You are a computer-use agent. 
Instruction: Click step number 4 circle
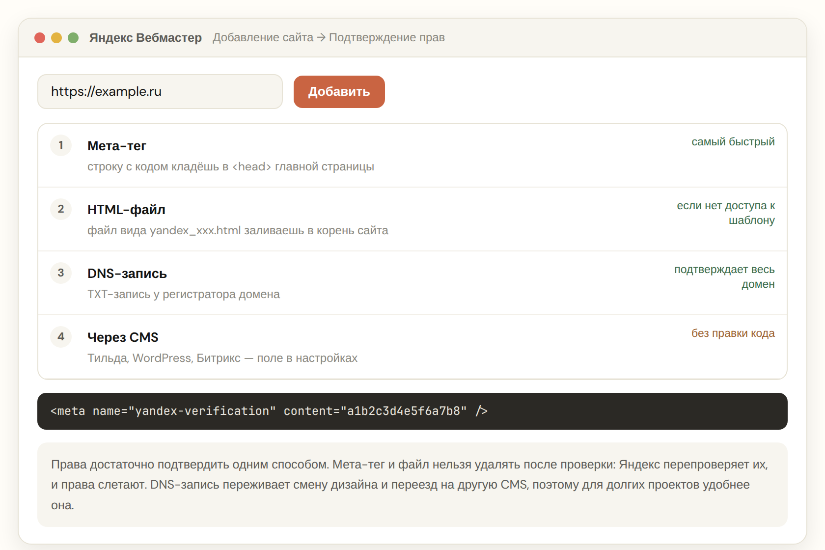point(61,337)
